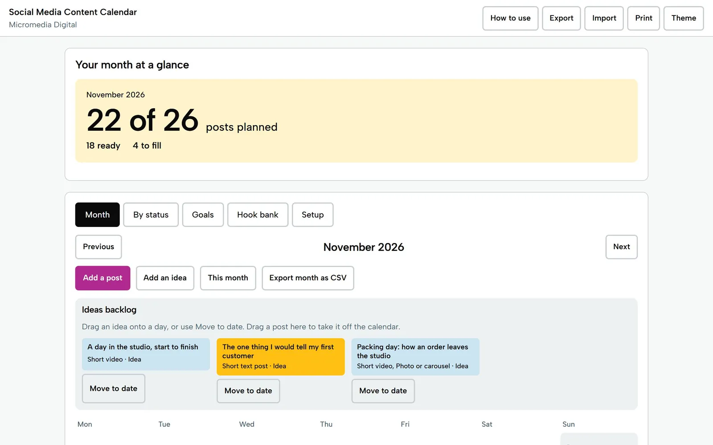This screenshot has width=713, height=445.
Task: Go to the Next month
Action: coord(621,247)
